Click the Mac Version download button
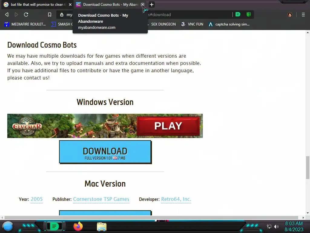 (105, 213)
